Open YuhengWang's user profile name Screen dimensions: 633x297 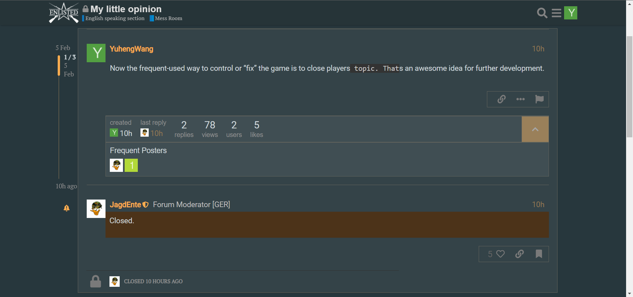pos(132,49)
